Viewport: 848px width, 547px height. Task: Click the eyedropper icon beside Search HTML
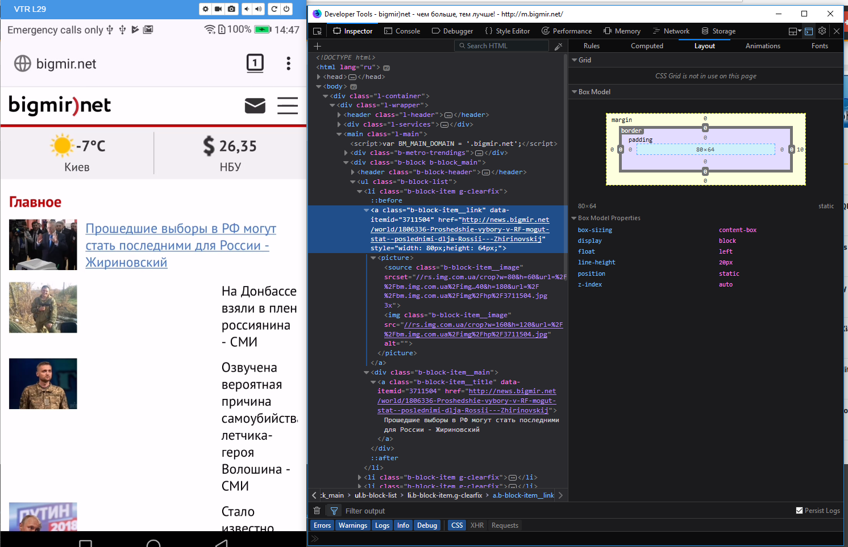pyautogui.click(x=558, y=45)
